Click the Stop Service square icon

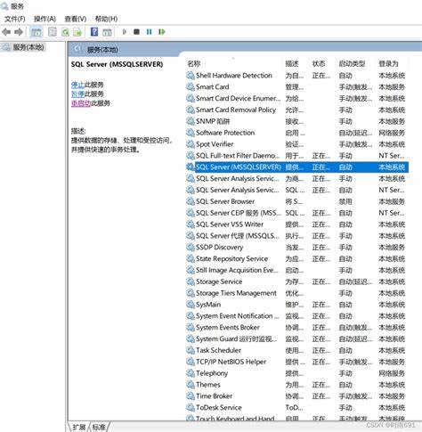point(136,32)
